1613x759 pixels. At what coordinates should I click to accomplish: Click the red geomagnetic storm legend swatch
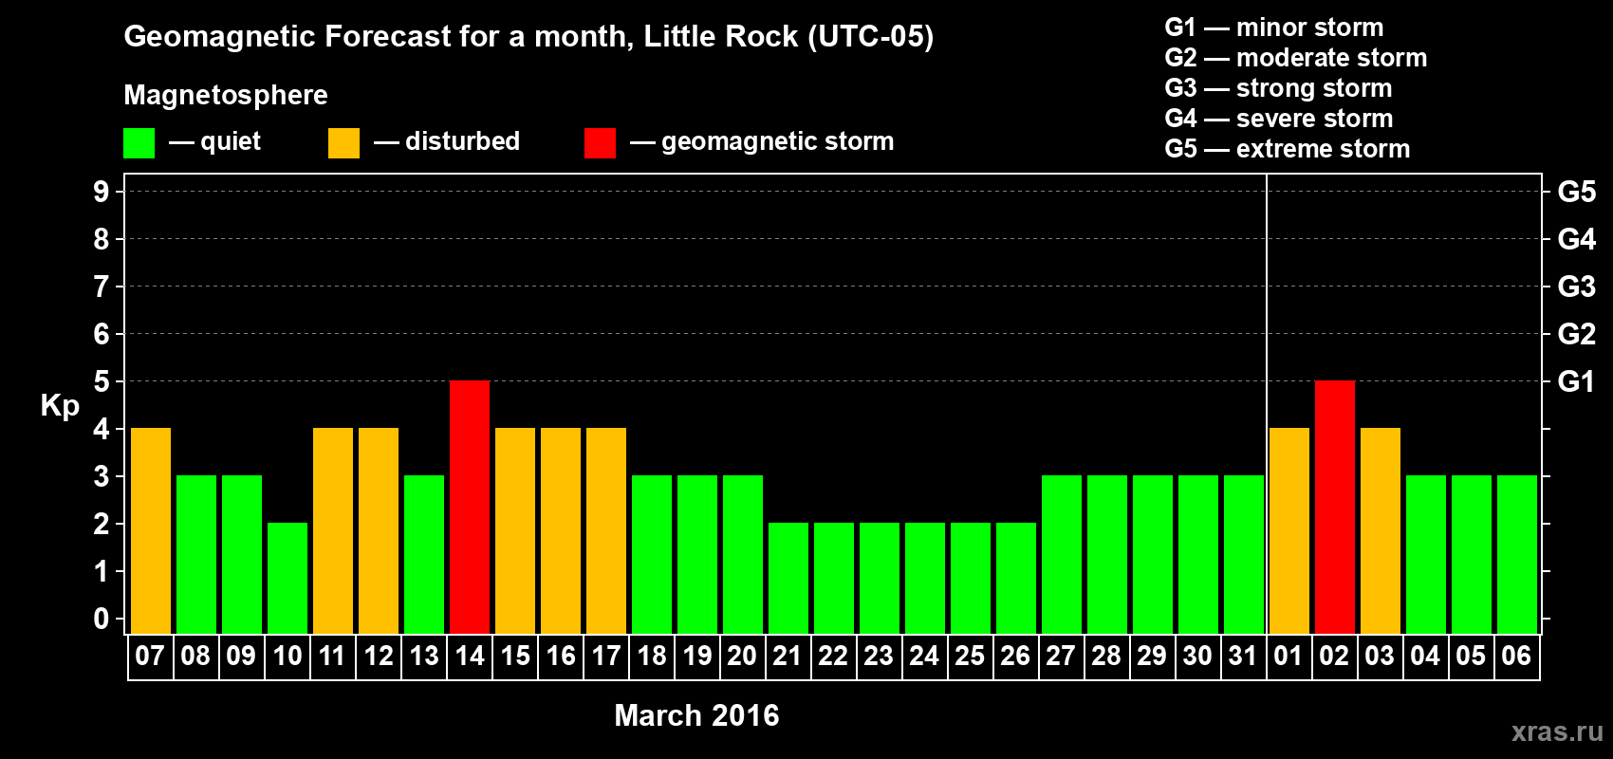(600, 143)
